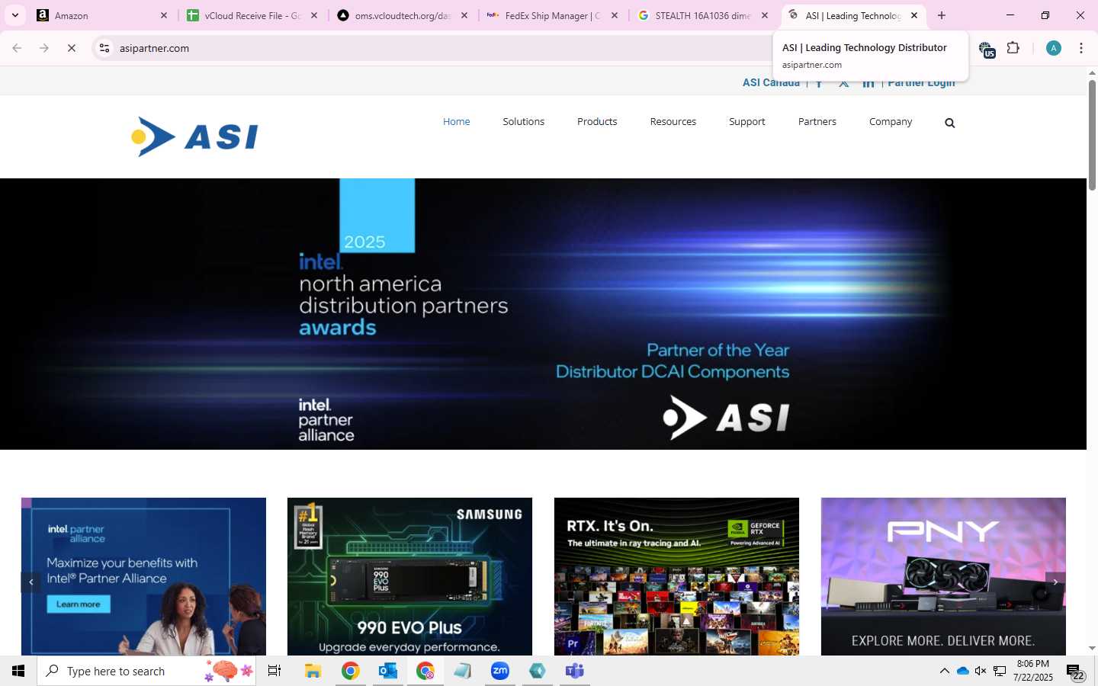Close the Amazon tab
This screenshot has width=1098, height=686.
pyautogui.click(x=163, y=15)
